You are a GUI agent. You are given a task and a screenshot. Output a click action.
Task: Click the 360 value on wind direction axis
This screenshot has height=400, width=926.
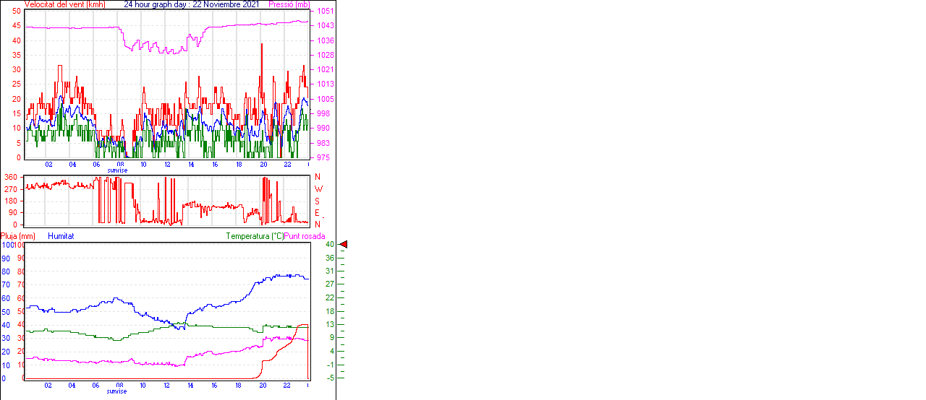pos(11,177)
